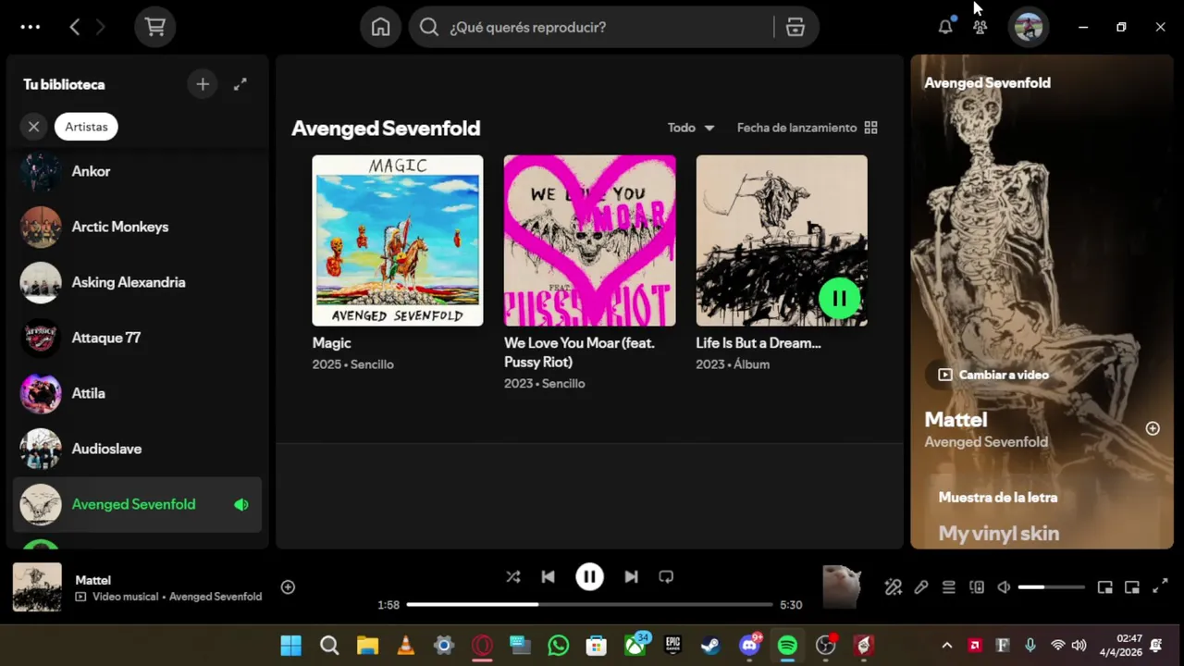Open Arctic Monkeys in the library
Viewport: 1184px width, 666px height.
tap(137, 227)
